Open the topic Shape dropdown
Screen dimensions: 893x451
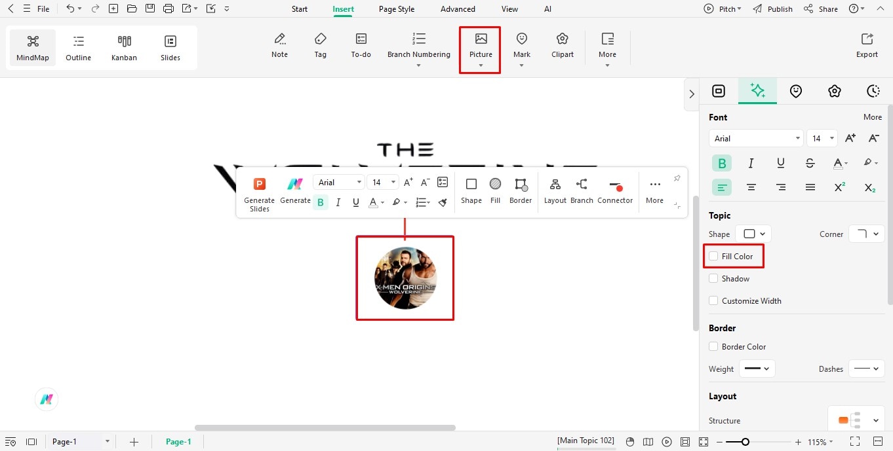753,234
